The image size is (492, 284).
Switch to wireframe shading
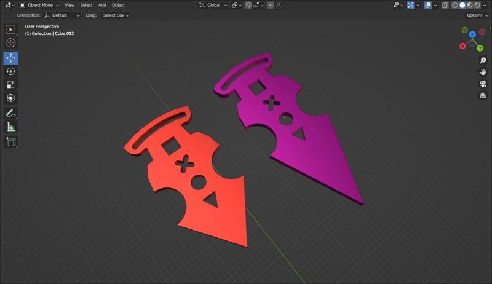click(x=454, y=5)
